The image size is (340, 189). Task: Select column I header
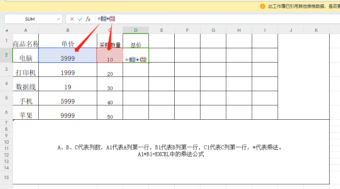pyautogui.click(x=265, y=30)
